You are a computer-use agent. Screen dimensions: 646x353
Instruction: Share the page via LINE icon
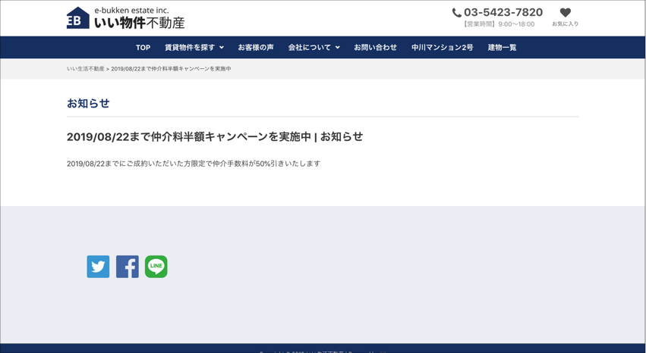(156, 267)
